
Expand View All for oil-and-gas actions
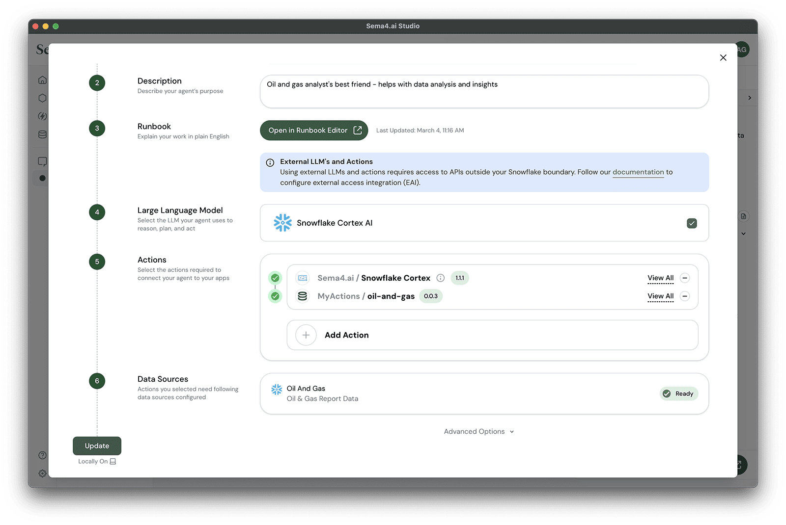(x=660, y=296)
